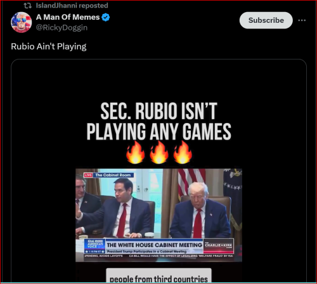This screenshot has height=284, width=317.
Task: Select the "A Man Of Memes" display name
Action: click(x=68, y=17)
